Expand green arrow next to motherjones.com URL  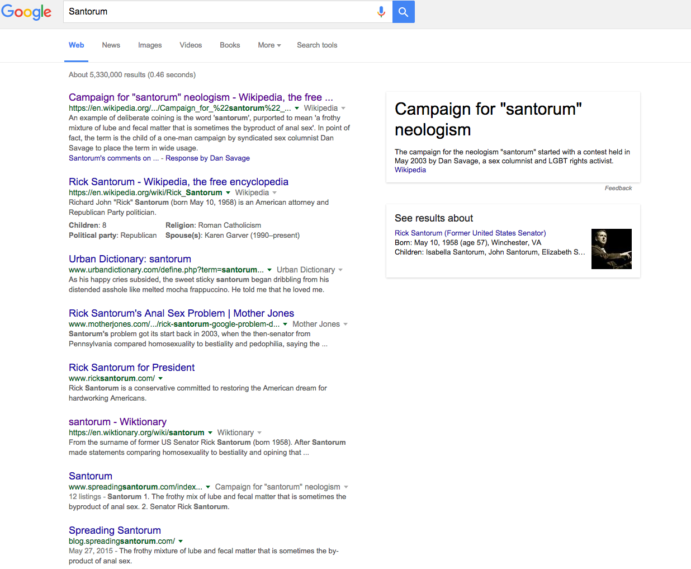click(x=285, y=325)
